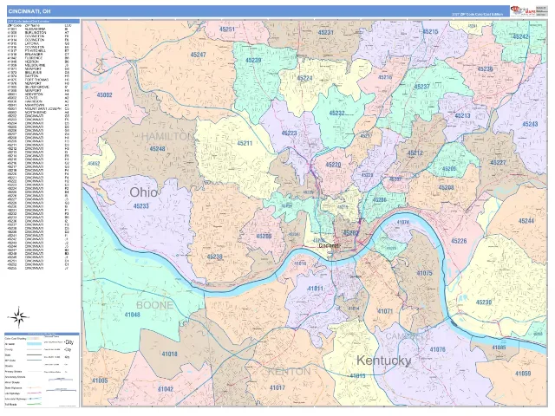555x416 pixels.
Task: Select ZIP code 45231 on the map
Action: coord(325,32)
